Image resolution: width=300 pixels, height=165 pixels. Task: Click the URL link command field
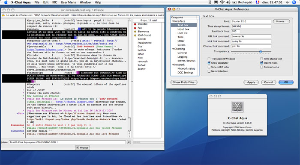click(x=251, y=36)
